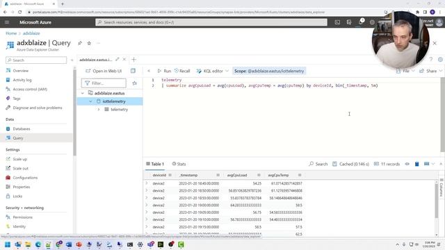Run the telemetry query

tap(164, 71)
